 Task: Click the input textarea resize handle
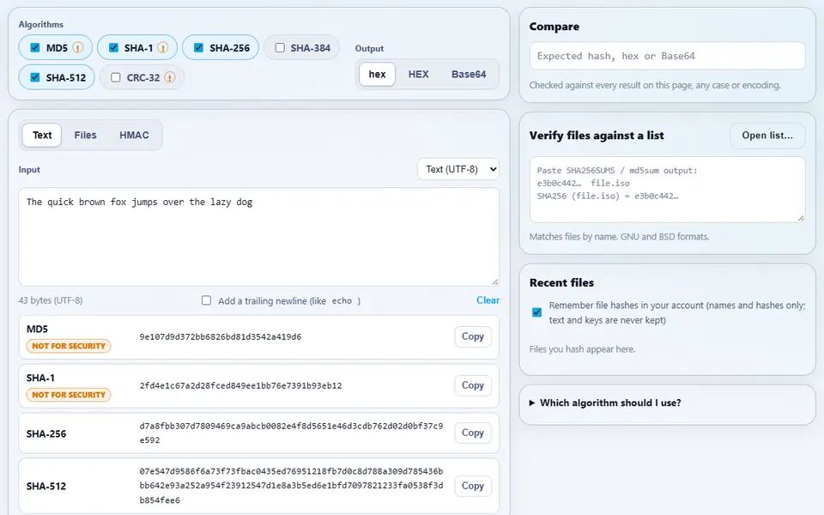tap(494, 282)
